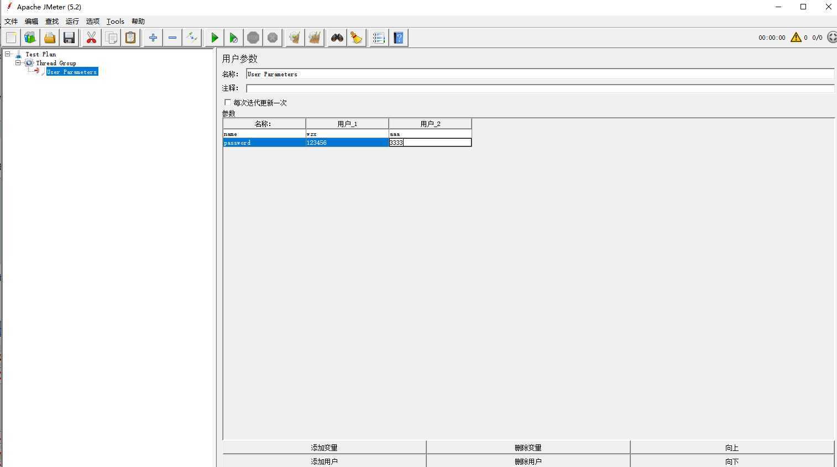Click the 向下 button
This screenshot has width=837, height=467.
coord(732,461)
